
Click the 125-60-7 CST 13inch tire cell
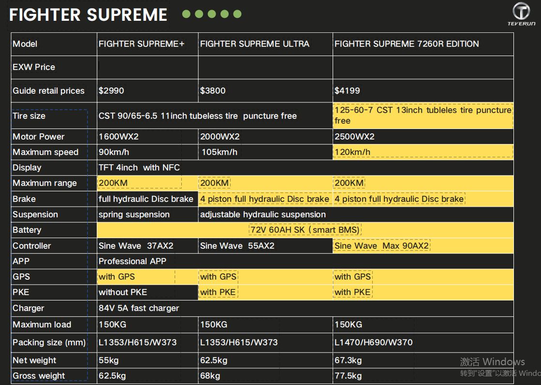(423, 115)
